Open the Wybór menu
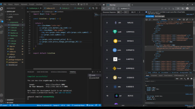 [16, 4]
